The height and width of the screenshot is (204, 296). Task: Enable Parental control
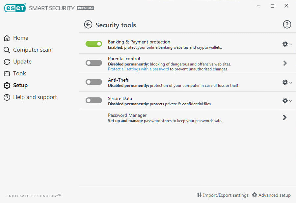94,63
